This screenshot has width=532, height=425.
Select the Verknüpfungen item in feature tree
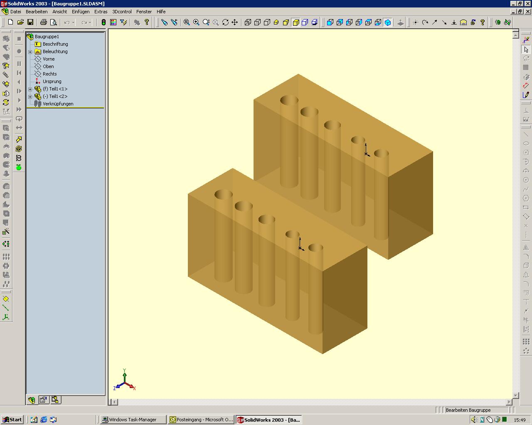58,104
